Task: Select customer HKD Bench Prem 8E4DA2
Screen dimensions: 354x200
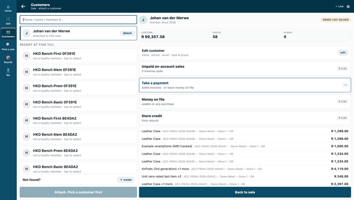Action: [78, 153]
